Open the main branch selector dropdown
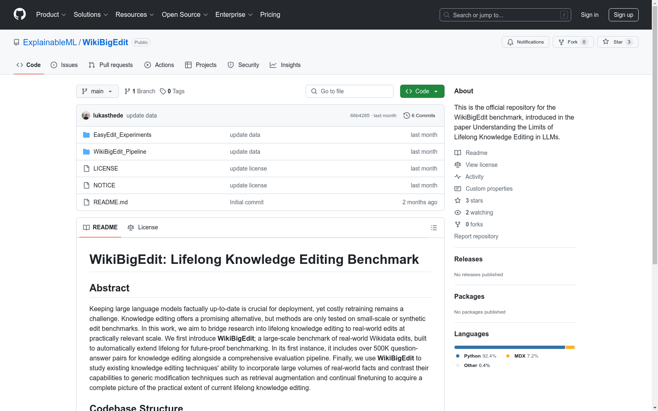658x411 pixels. tap(97, 91)
